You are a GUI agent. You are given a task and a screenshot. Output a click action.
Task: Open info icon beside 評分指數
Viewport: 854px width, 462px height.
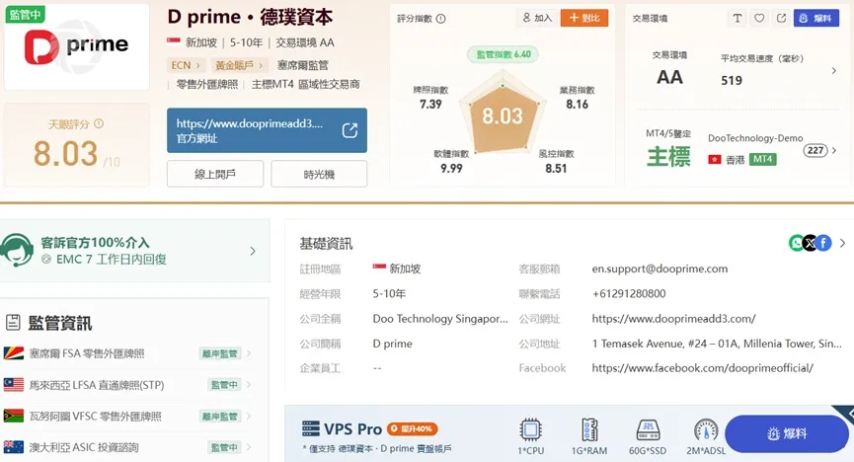(x=441, y=19)
